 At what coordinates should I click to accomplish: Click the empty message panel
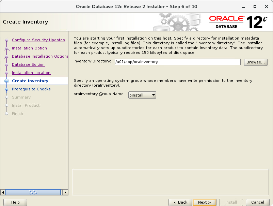pyautogui.click(x=170, y=182)
